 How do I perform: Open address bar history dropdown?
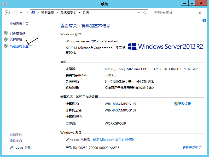click(139, 13)
